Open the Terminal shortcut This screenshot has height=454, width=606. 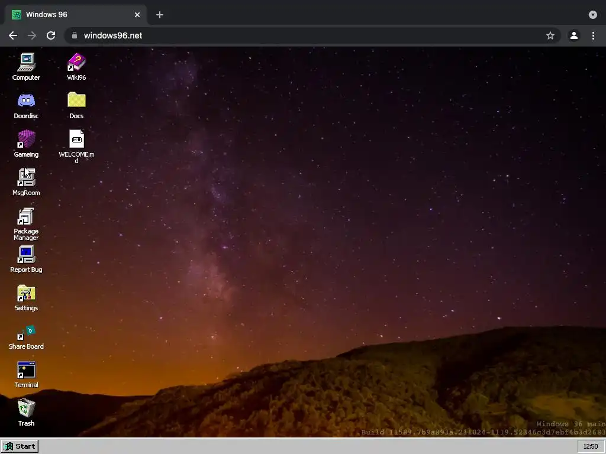[x=26, y=374]
